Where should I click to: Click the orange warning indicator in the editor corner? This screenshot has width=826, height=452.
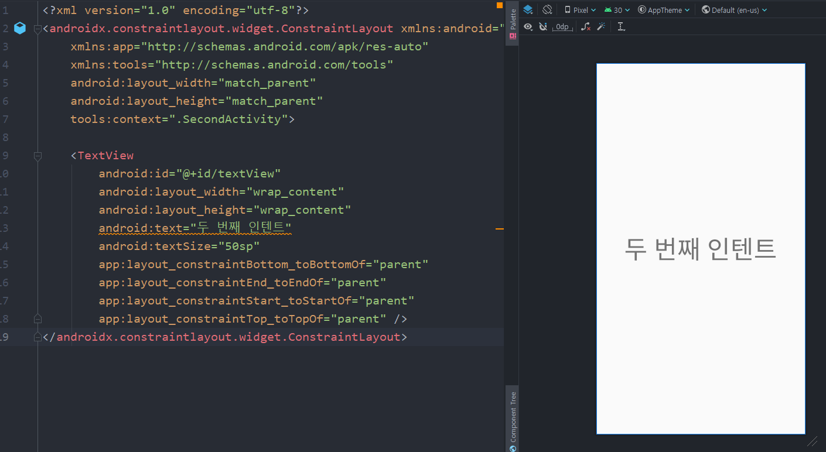[500, 5]
